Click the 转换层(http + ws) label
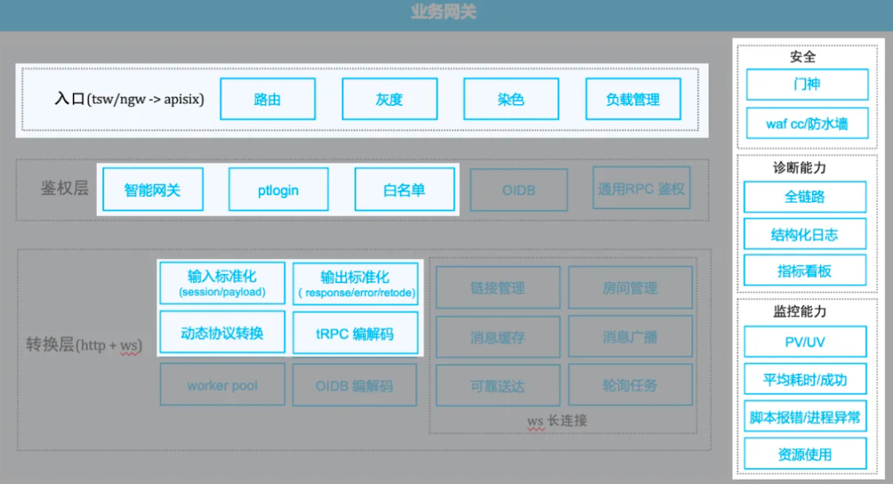The image size is (893, 484). coord(84,345)
